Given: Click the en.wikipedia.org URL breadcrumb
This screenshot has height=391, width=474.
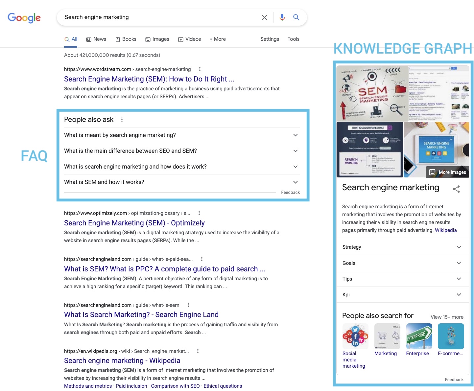Looking at the screenshot, I should click(x=127, y=351).
